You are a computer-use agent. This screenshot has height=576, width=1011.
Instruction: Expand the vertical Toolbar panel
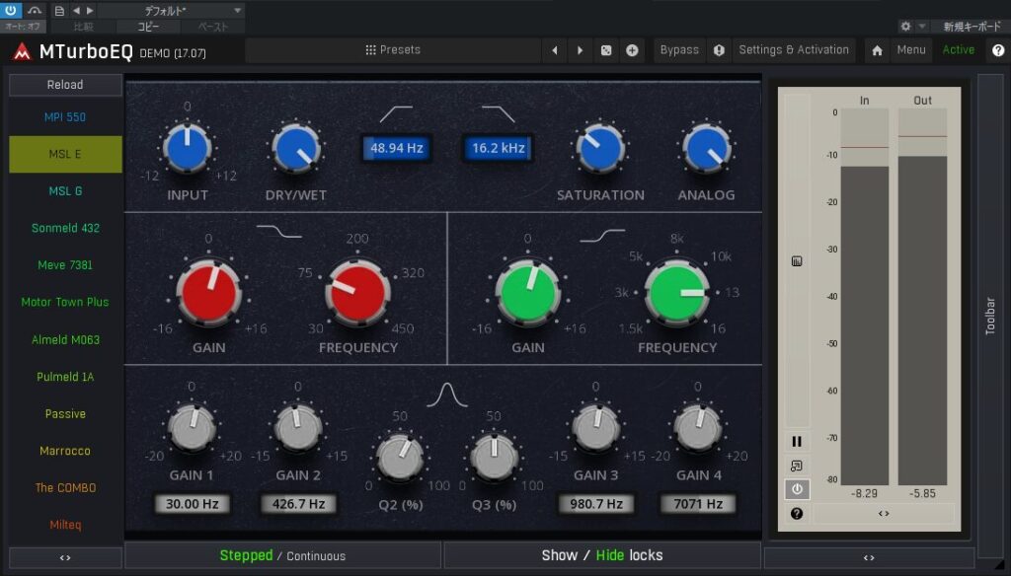coord(990,316)
